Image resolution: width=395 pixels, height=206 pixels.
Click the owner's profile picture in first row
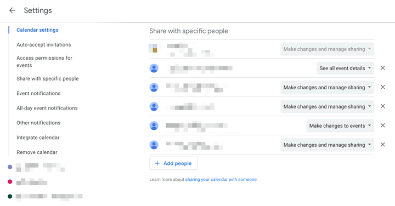(153, 48)
